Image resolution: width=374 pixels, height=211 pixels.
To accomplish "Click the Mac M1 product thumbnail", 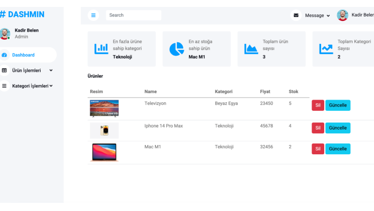I will click(104, 153).
